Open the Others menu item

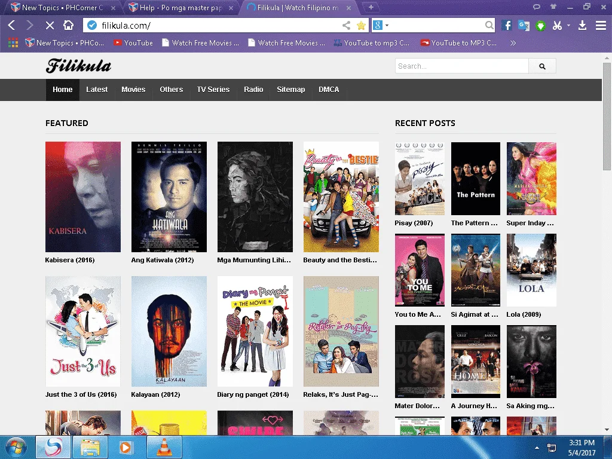click(x=172, y=90)
